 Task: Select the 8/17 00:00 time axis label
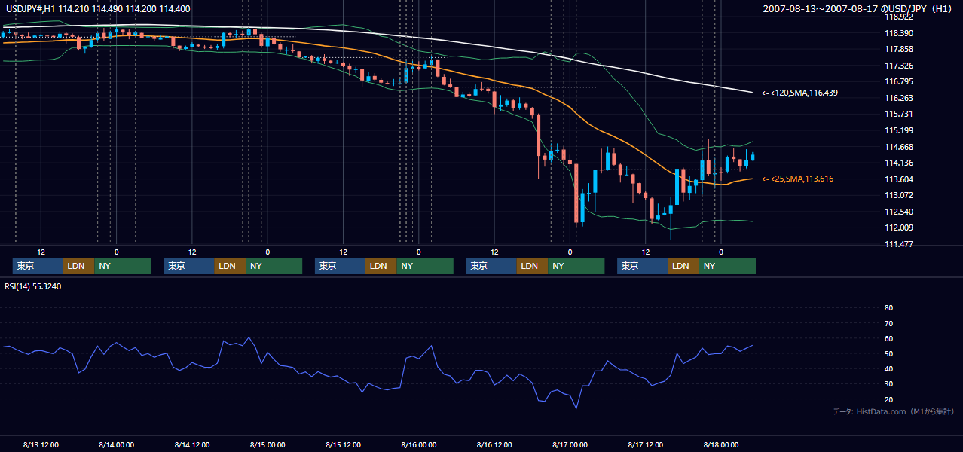click(x=570, y=444)
